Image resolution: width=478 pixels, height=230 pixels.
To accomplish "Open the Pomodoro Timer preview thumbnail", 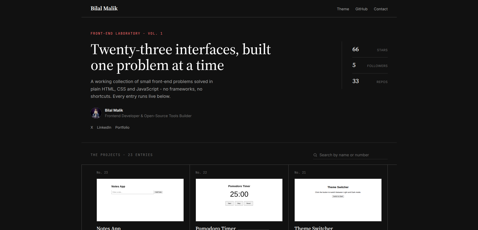I will [239, 200].
